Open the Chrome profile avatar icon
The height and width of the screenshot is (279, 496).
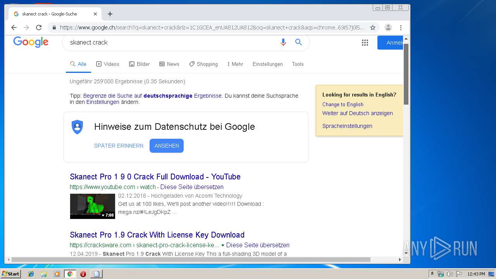point(388,28)
